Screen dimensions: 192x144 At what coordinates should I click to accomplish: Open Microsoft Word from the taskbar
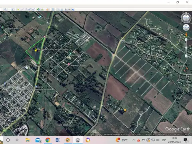pos(58,140)
